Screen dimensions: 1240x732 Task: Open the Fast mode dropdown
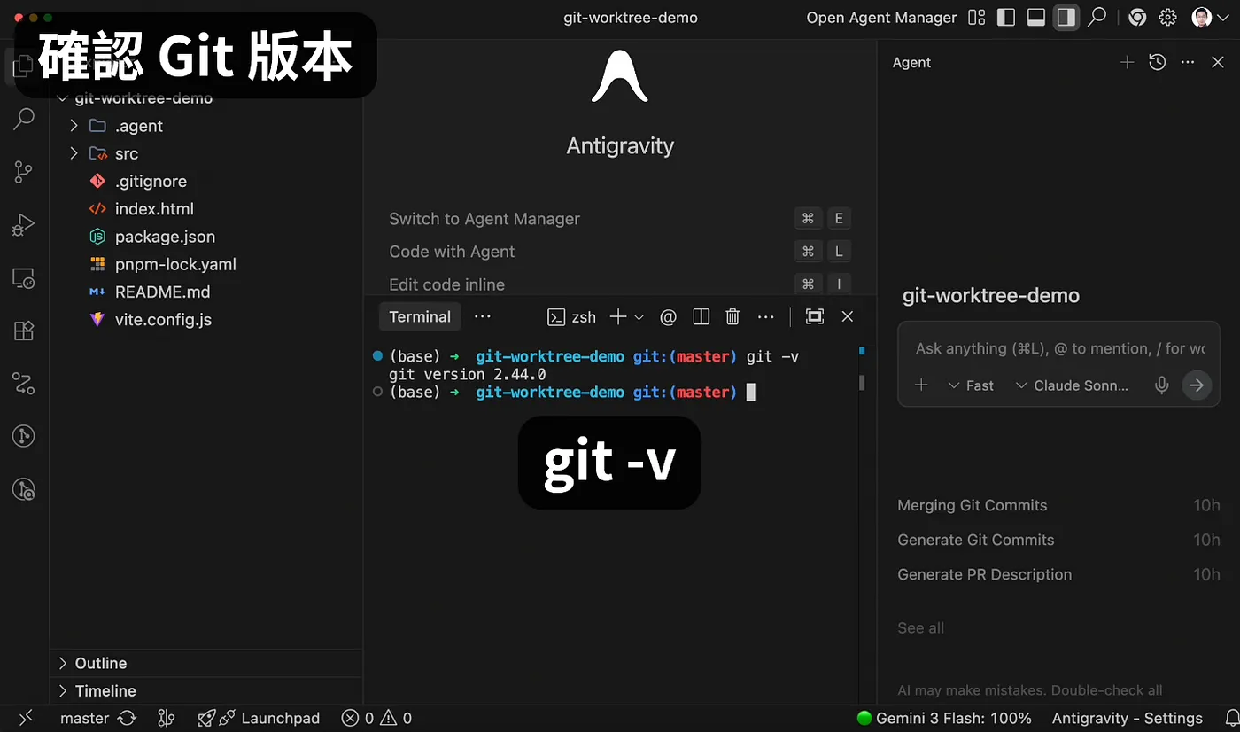point(971,385)
